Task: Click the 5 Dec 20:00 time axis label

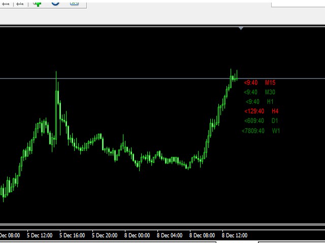Action: click(105, 235)
